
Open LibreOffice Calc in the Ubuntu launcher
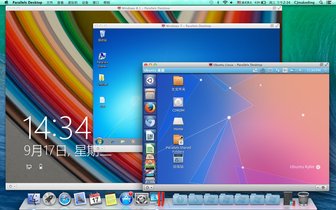(150, 148)
